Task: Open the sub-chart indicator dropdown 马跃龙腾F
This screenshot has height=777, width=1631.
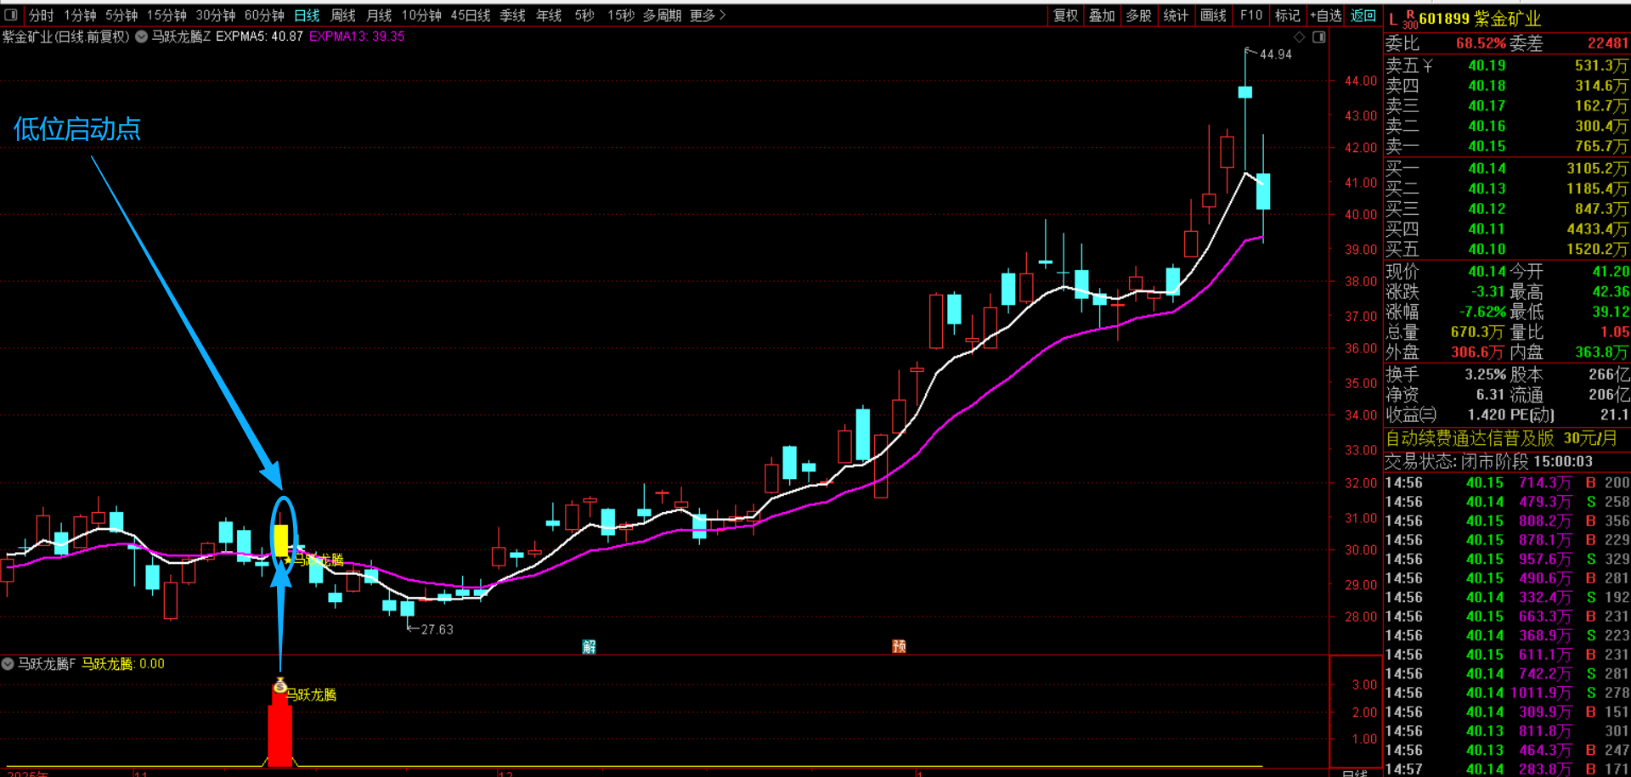Action: [x=8, y=664]
